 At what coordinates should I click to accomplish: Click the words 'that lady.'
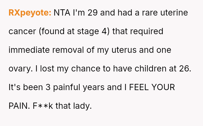click(x=74, y=106)
